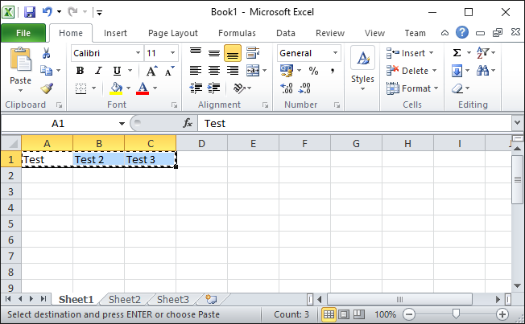Decrease font size with Shrink Font
Viewport: 525px width, 324px height.
(x=169, y=71)
